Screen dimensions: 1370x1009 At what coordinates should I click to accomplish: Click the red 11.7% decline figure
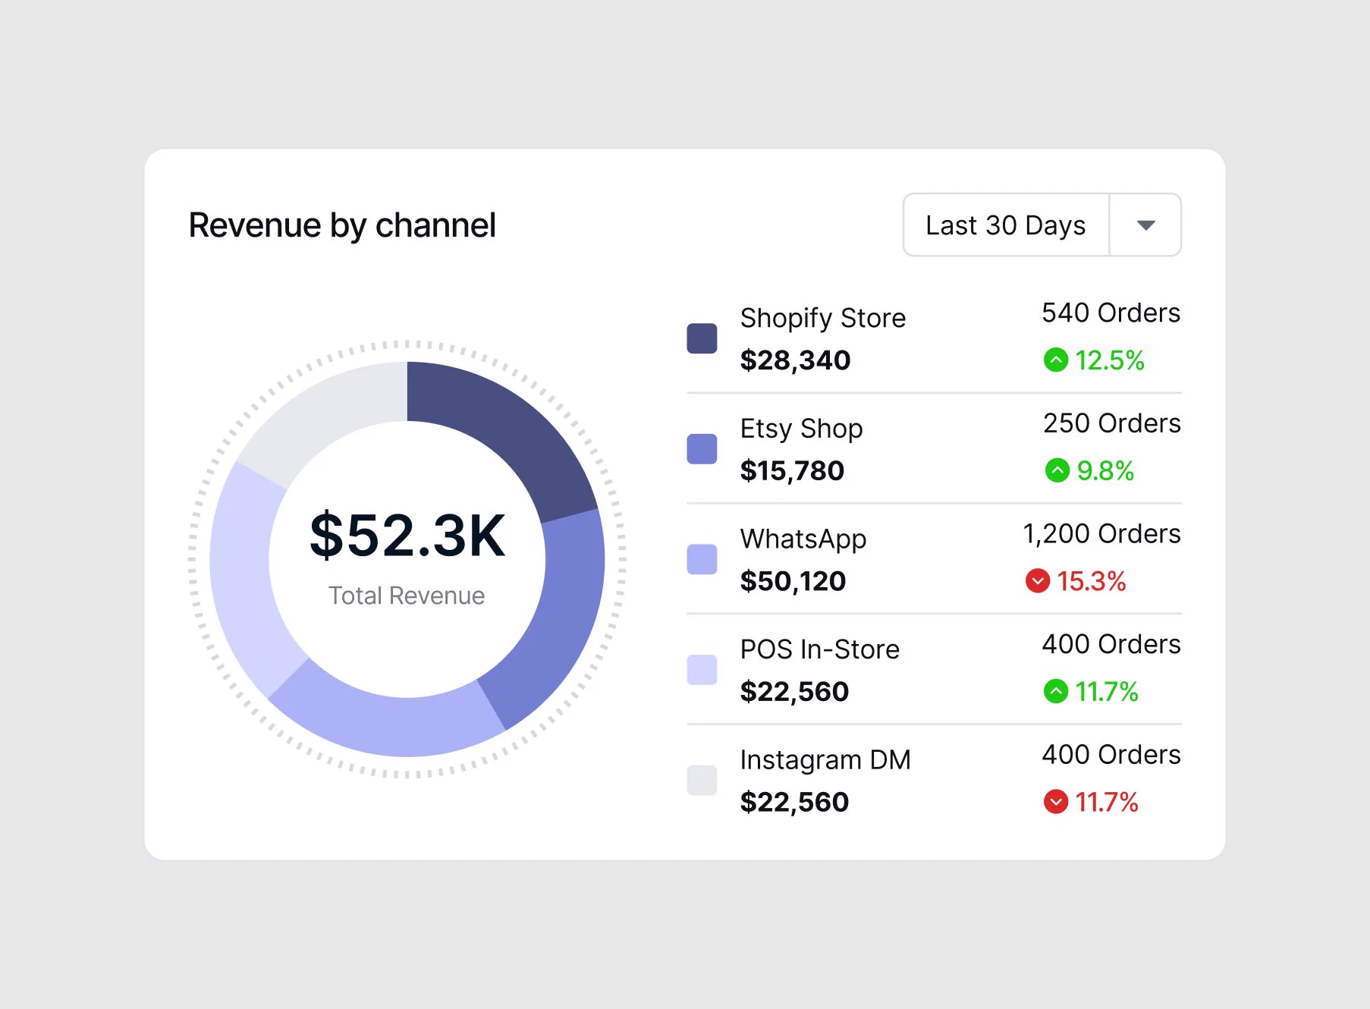1107,802
